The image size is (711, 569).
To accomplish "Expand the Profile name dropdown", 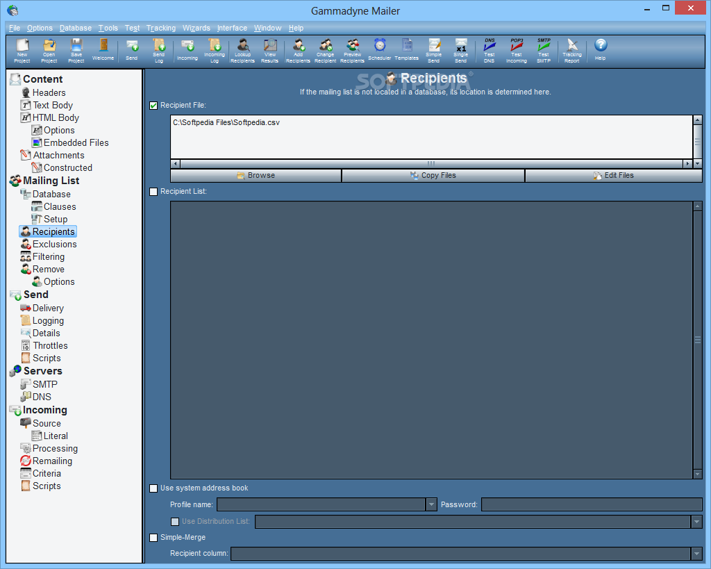I will click(x=431, y=504).
